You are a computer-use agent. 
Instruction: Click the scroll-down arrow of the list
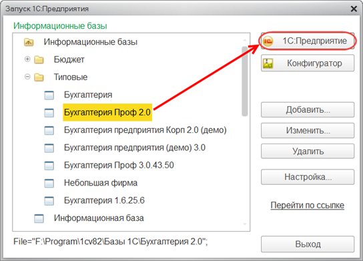click(x=245, y=224)
